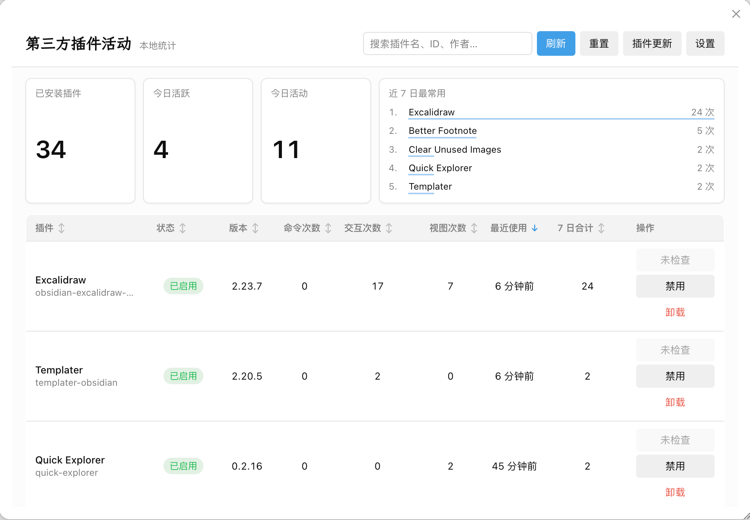Check update status for Quick Explorer

[675, 440]
